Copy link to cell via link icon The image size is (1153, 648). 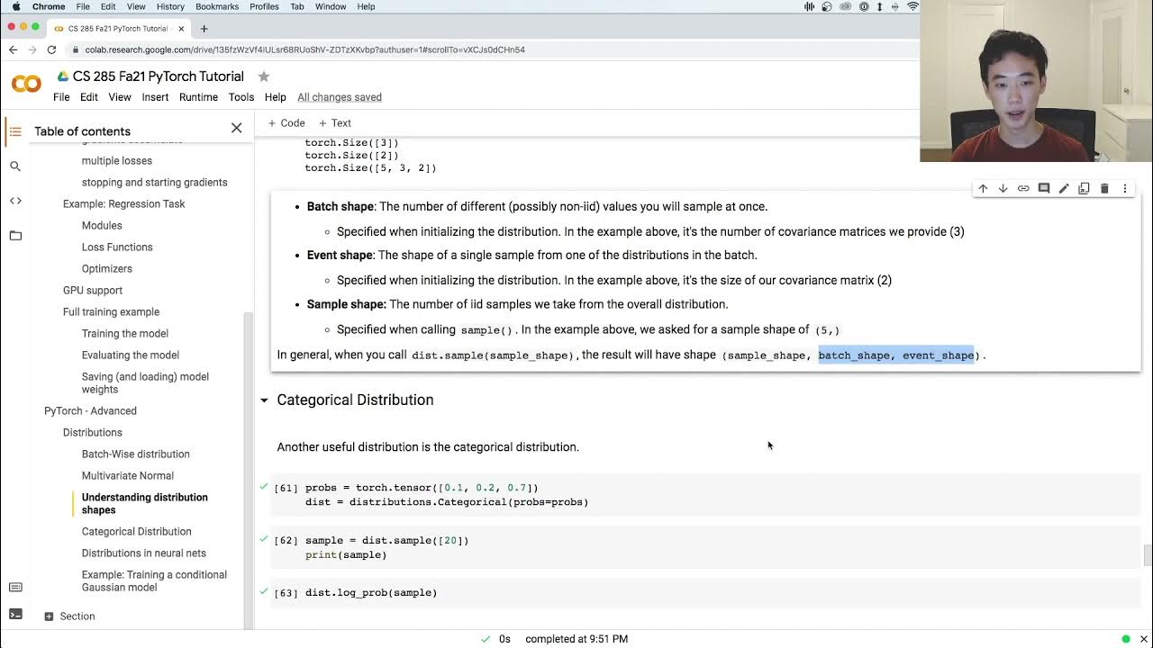tap(1023, 189)
